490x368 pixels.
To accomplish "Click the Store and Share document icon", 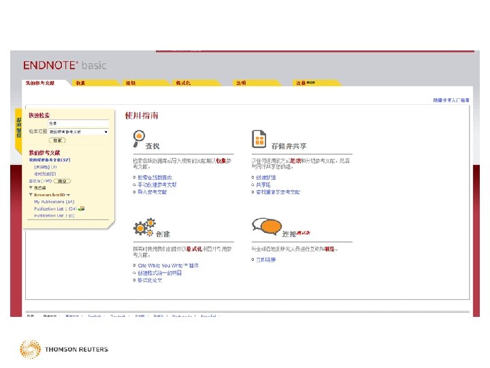I will pyautogui.click(x=259, y=139).
